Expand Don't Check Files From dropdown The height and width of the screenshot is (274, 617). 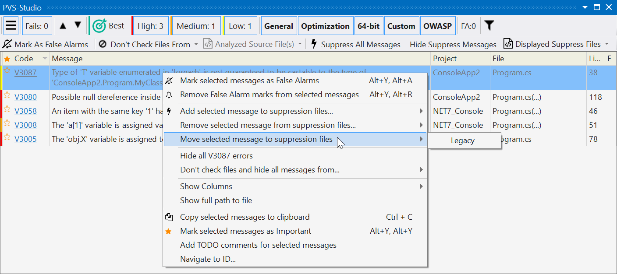click(196, 44)
